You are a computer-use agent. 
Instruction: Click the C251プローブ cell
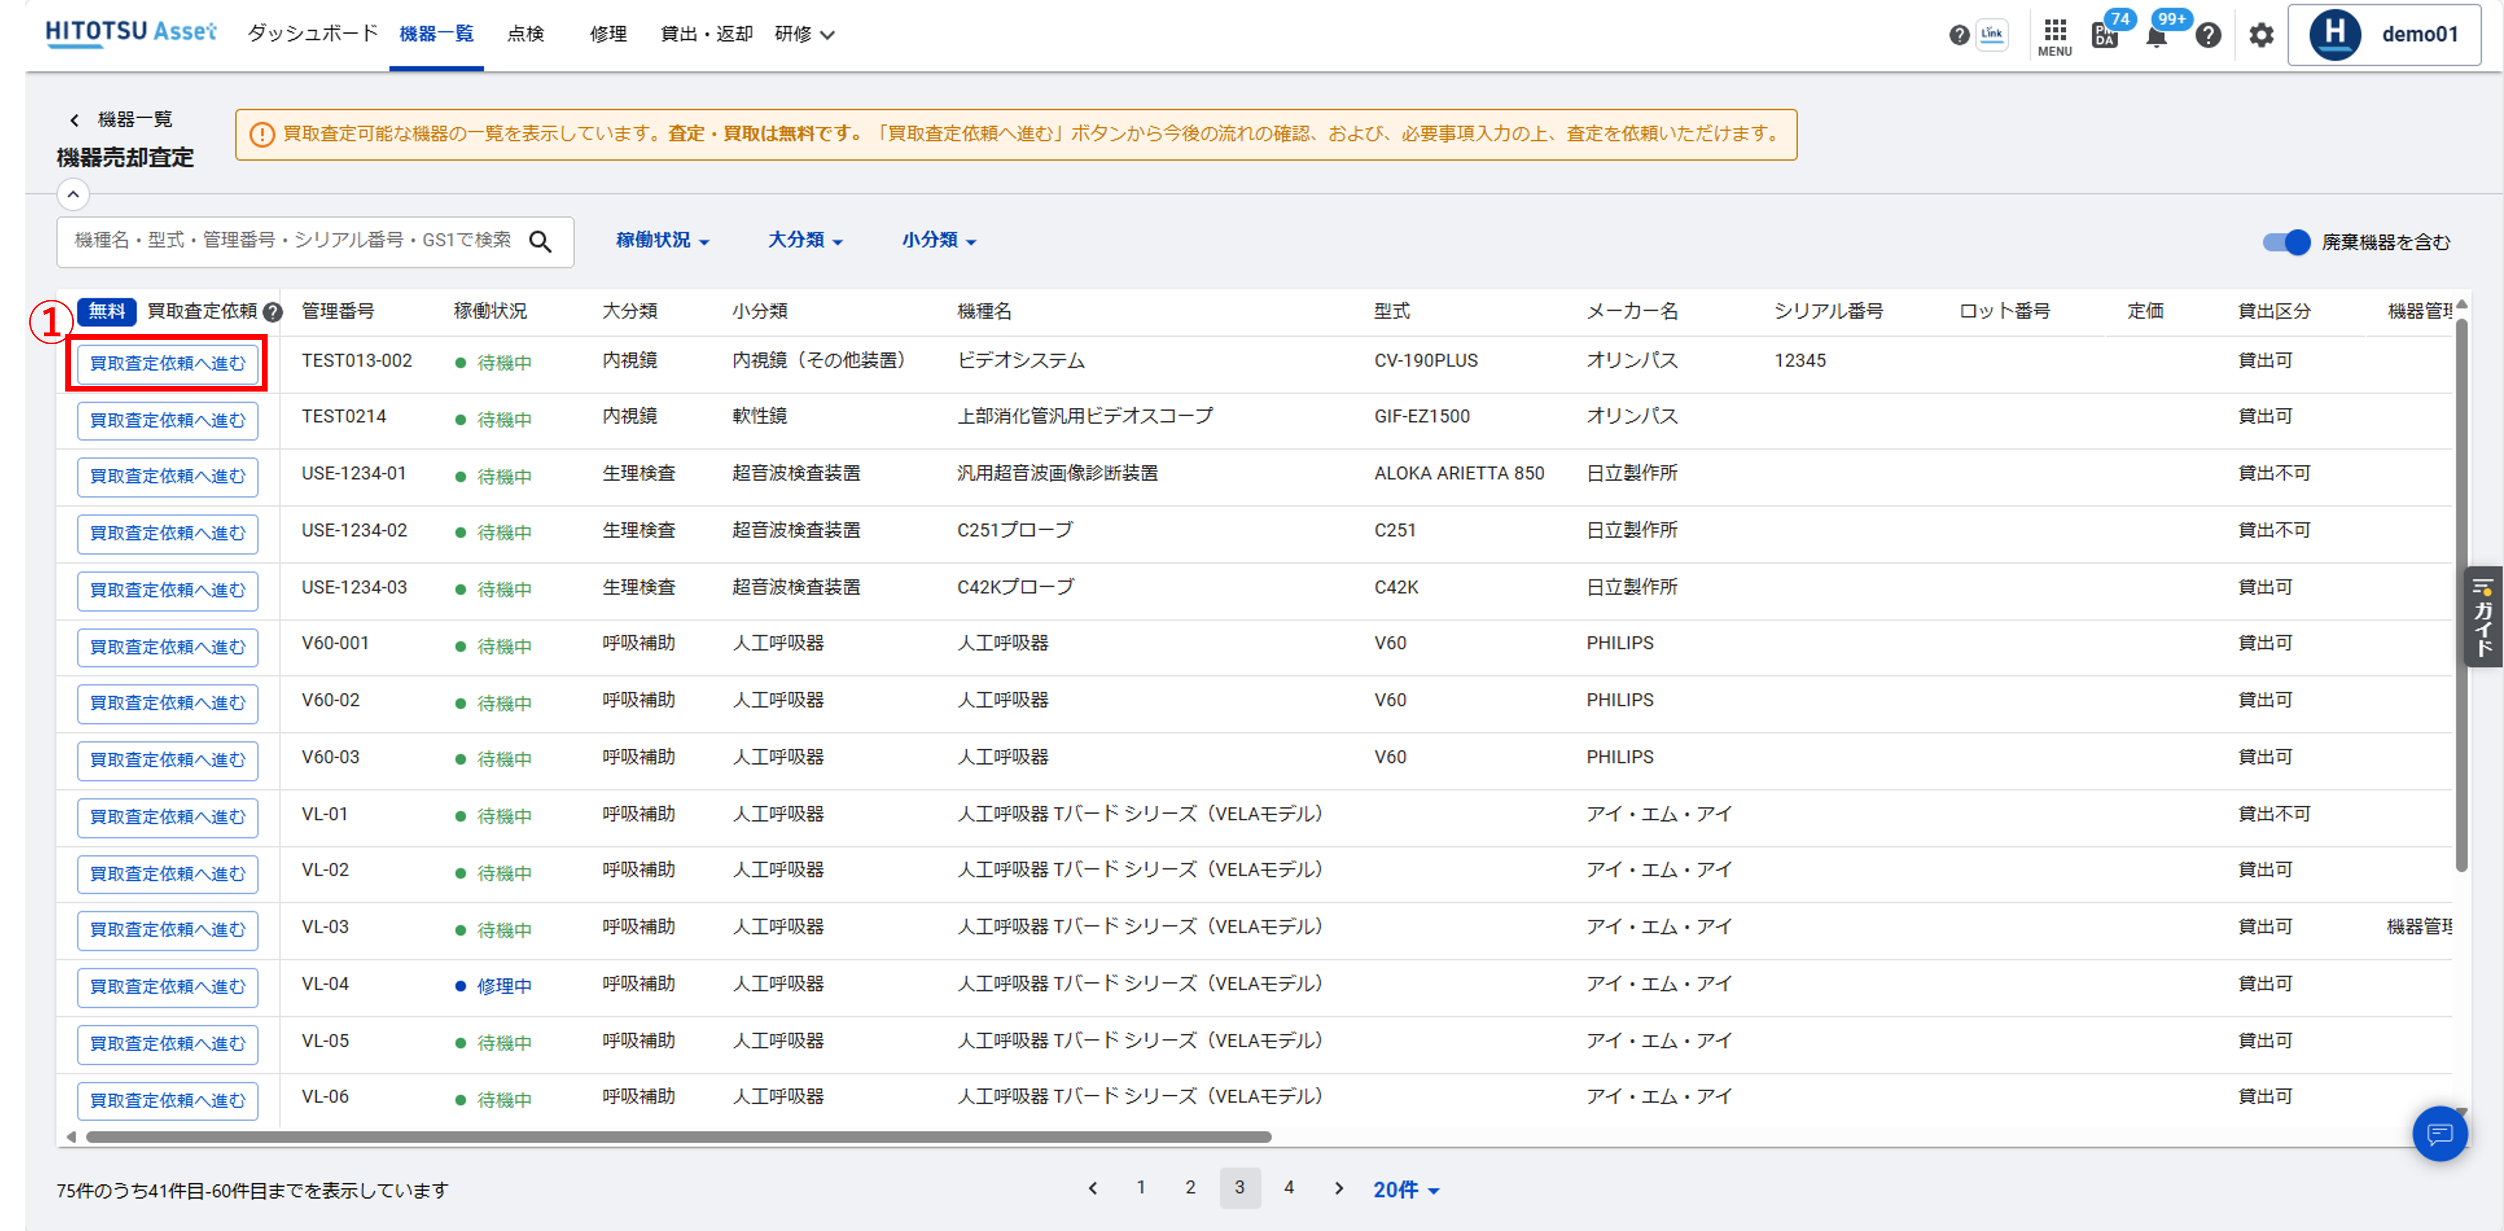click(1015, 531)
